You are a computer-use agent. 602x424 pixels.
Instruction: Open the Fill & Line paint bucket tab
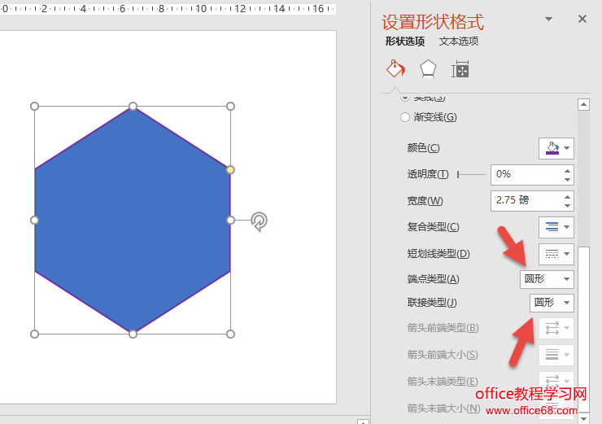pyautogui.click(x=395, y=69)
